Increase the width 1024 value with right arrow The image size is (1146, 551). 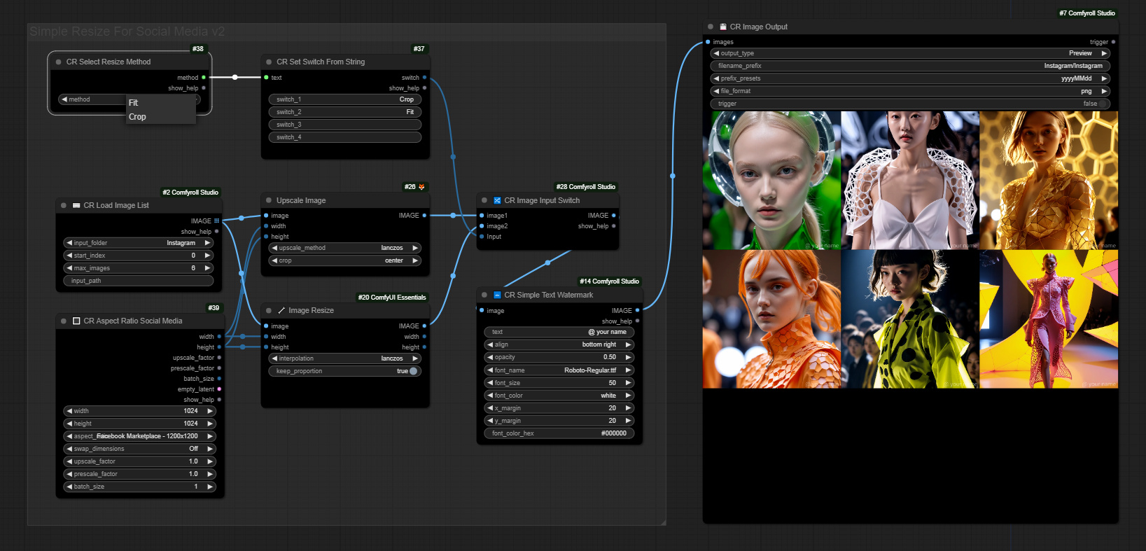pos(210,411)
